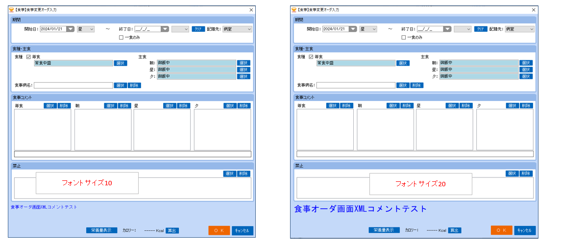Click 選択 for 朝 主食 in right window
Screen dimensions: 561x249
(526, 63)
